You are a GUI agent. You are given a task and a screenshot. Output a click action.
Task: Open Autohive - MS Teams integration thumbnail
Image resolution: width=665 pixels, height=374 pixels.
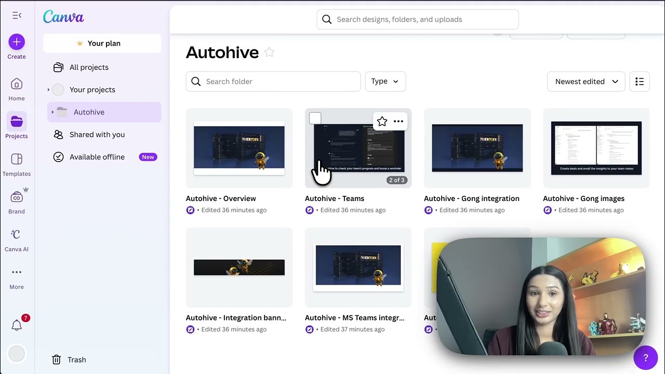358,268
